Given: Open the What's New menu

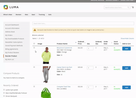Looking at the screenshot, I should click(x=8, y=15).
